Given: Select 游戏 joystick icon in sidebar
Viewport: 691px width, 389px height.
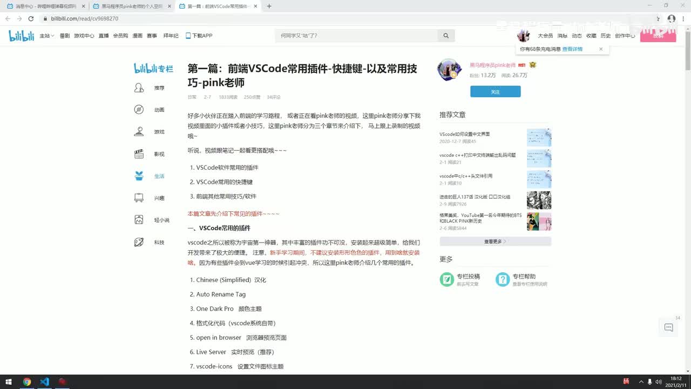Looking at the screenshot, I should click(139, 132).
